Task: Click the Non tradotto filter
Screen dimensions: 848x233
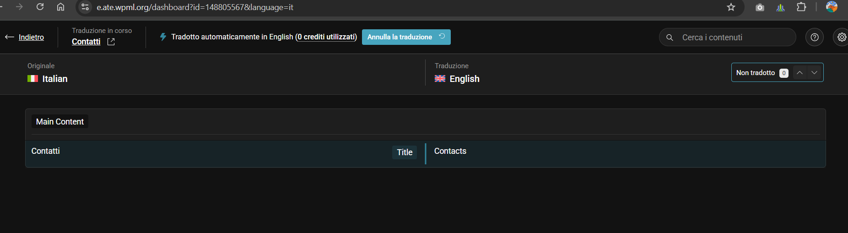Action: coord(762,73)
